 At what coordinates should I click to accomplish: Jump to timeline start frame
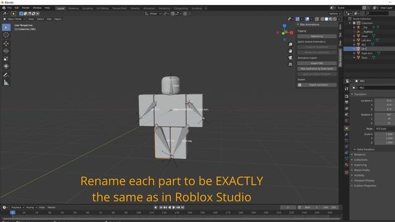(x=160, y=207)
